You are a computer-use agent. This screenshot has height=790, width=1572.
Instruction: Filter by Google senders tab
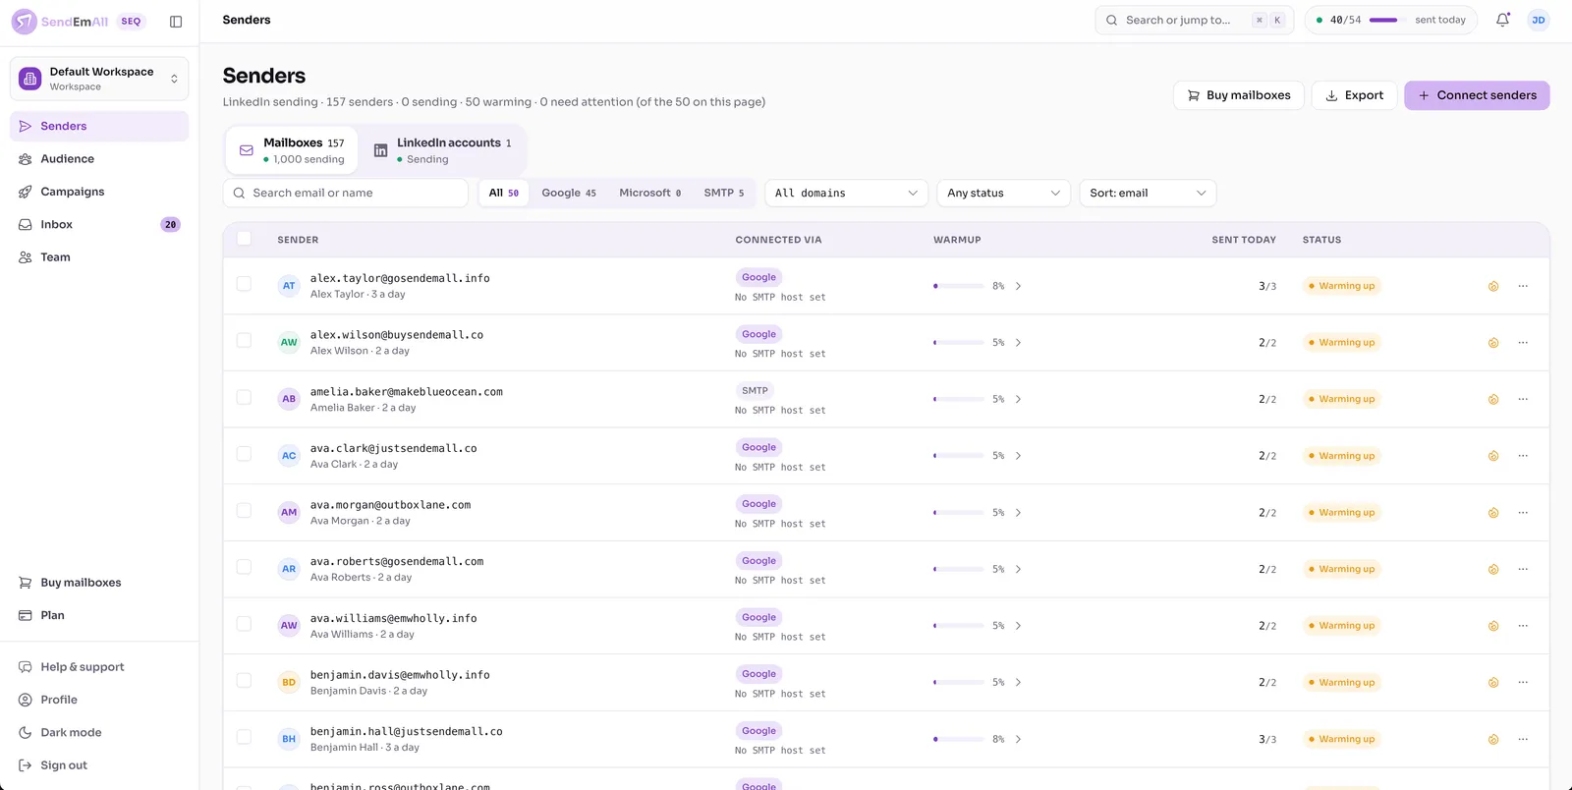point(569,193)
